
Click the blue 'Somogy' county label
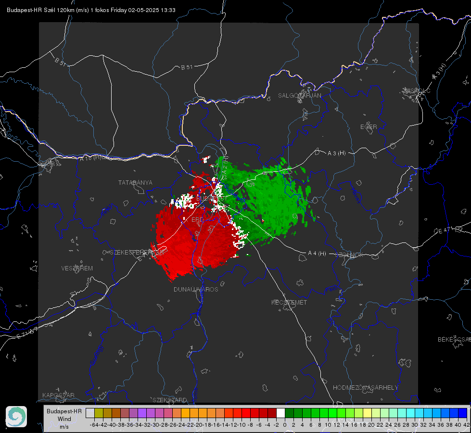(97, 356)
